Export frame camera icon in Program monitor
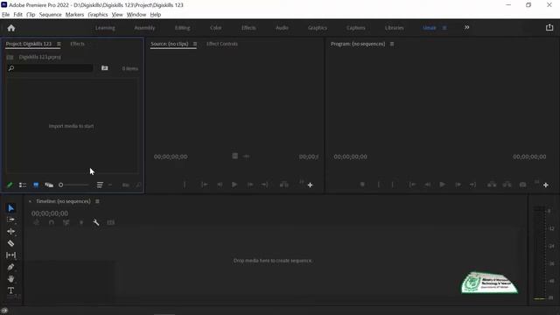Viewport: 560px width, 315px height. 522,185
